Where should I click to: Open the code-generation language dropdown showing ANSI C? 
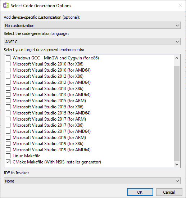coord(92,41)
